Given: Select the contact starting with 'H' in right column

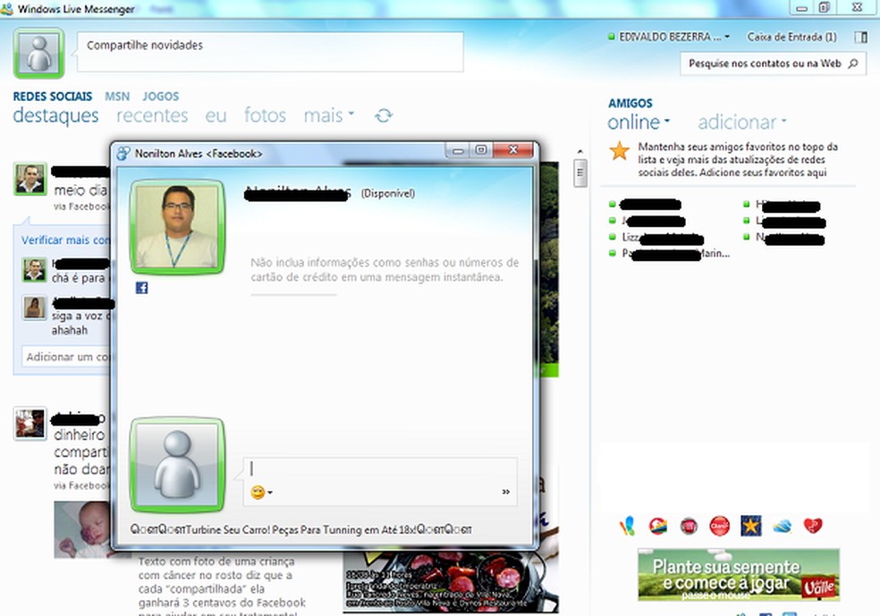Looking at the screenshot, I should pos(782,205).
